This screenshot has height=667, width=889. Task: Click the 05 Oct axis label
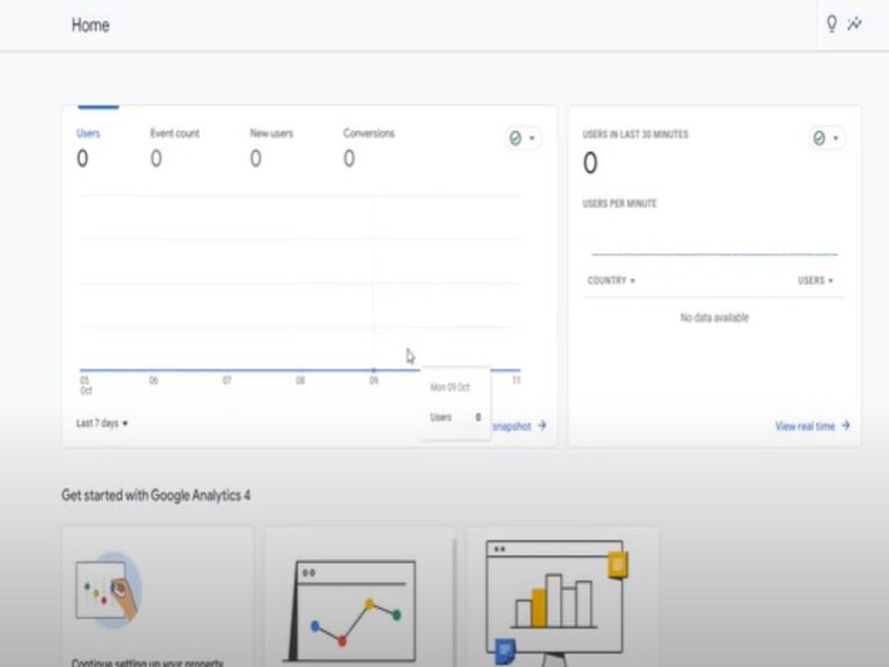(x=85, y=385)
